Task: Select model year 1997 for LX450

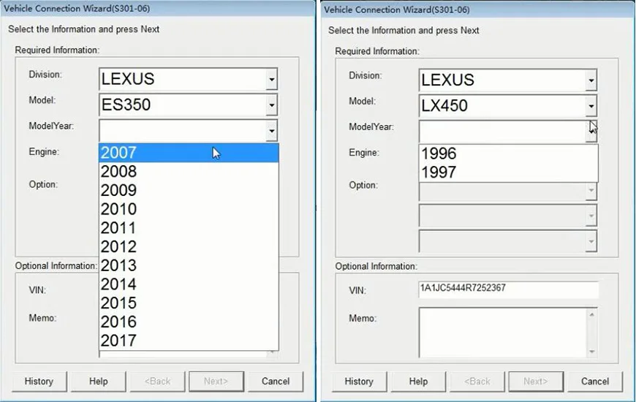Action: 509,172
